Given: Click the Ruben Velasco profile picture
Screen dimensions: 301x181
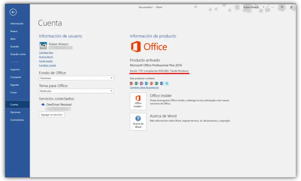Looking at the screenshot, I should tap(43, 46).
